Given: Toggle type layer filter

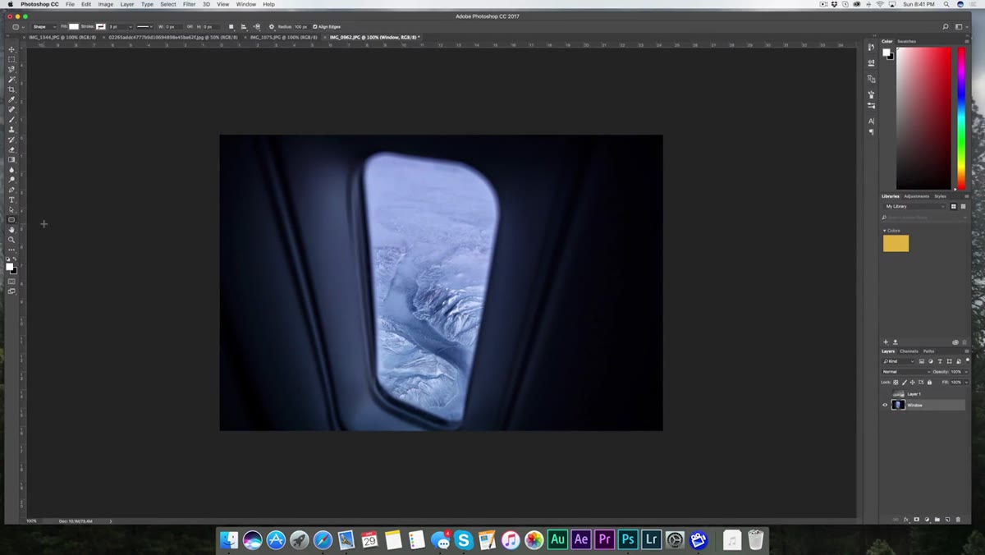Looking at the screenshot, I should (x=940, y=361).
